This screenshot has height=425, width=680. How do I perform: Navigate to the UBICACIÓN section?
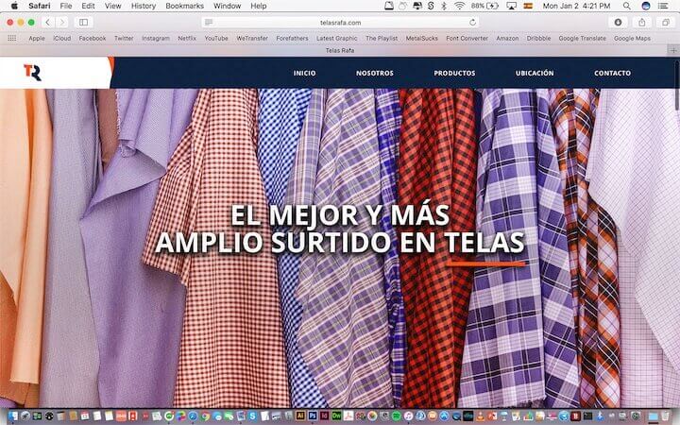535,74
